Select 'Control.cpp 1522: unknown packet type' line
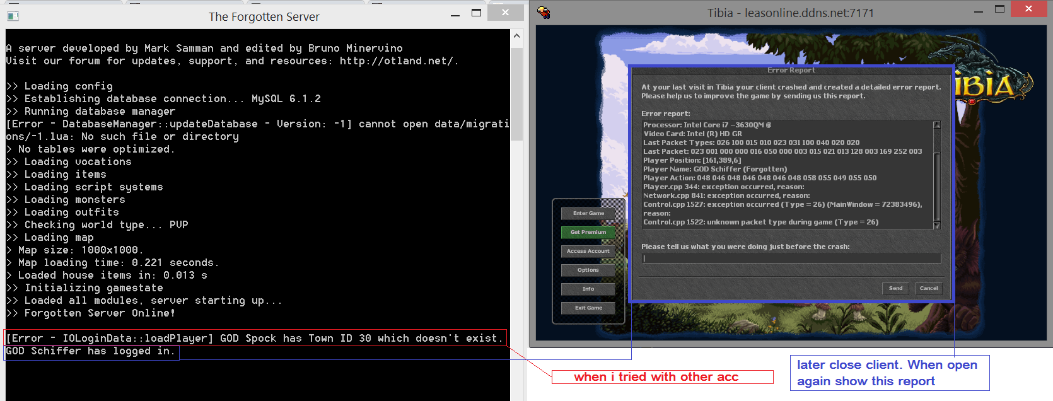1053x401 pixels. pos(760,222)
